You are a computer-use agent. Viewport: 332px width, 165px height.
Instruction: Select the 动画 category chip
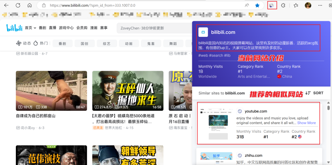(129, 44)
